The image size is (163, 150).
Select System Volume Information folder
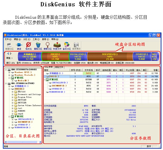(x=30, y=105)
